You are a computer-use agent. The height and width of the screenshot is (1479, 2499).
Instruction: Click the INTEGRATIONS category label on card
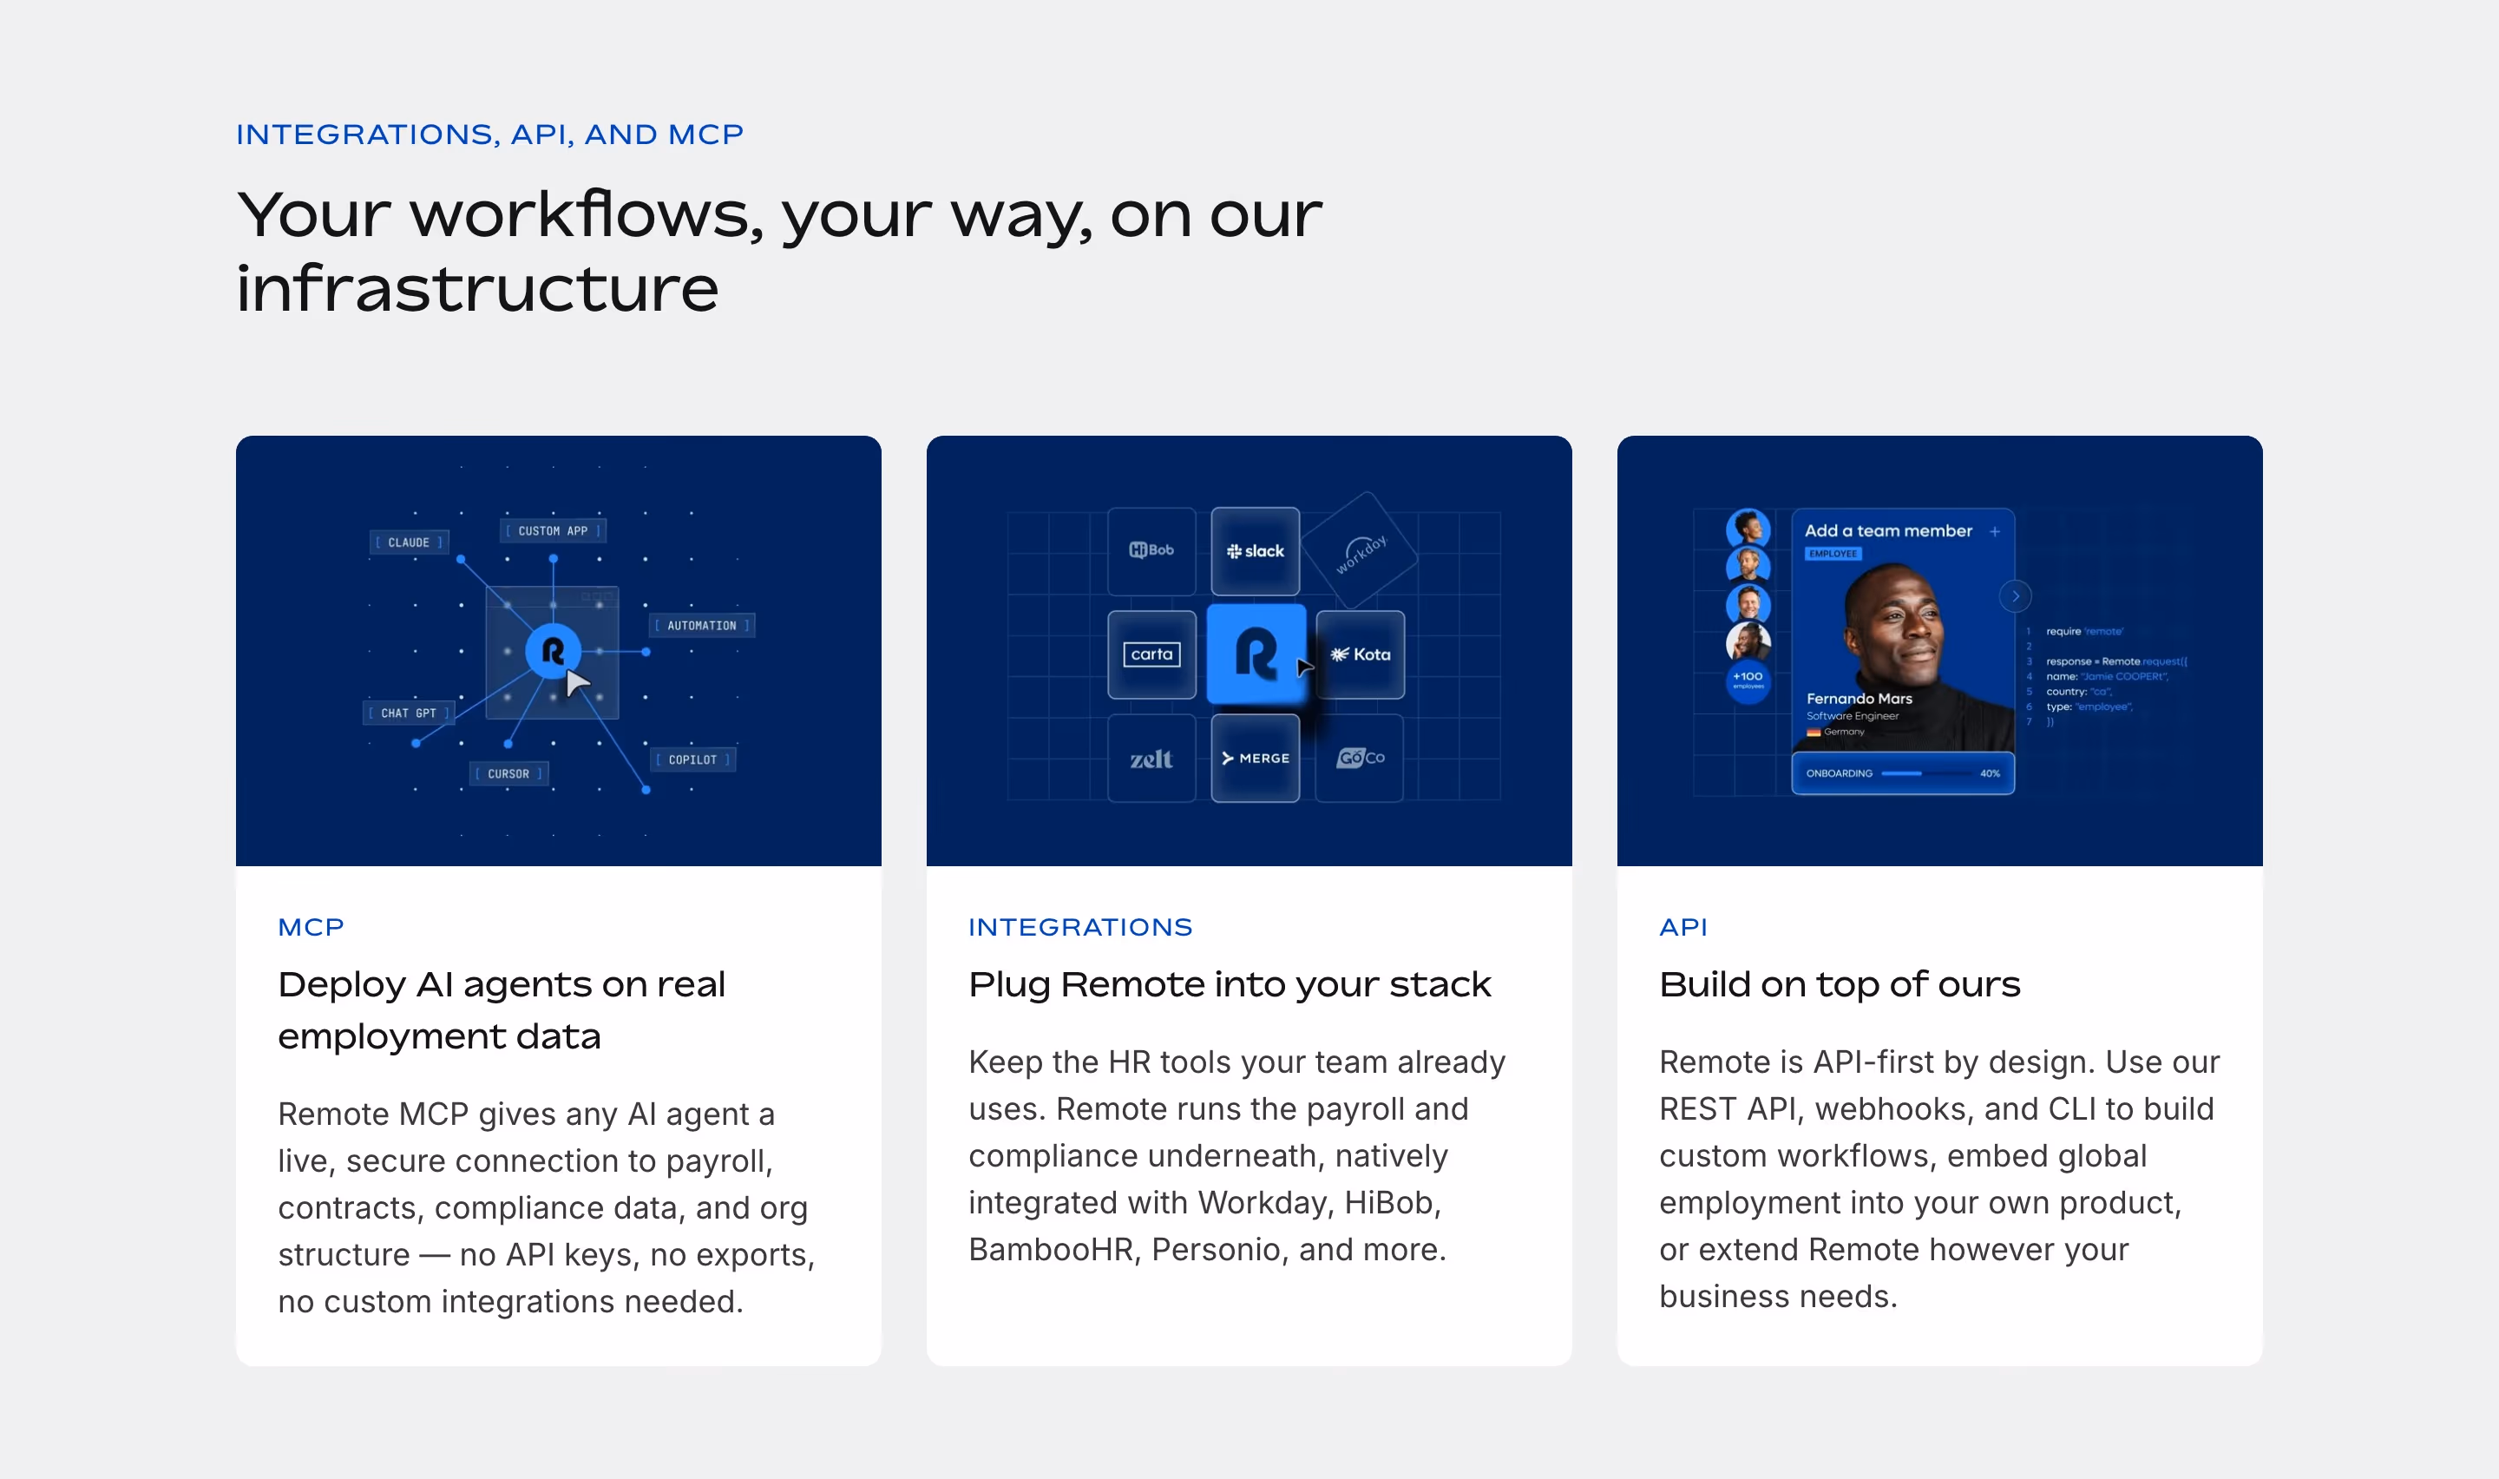1080,928
